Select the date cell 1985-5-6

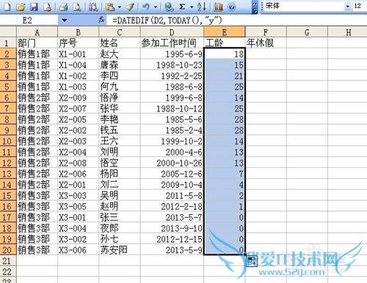(172, 120)
